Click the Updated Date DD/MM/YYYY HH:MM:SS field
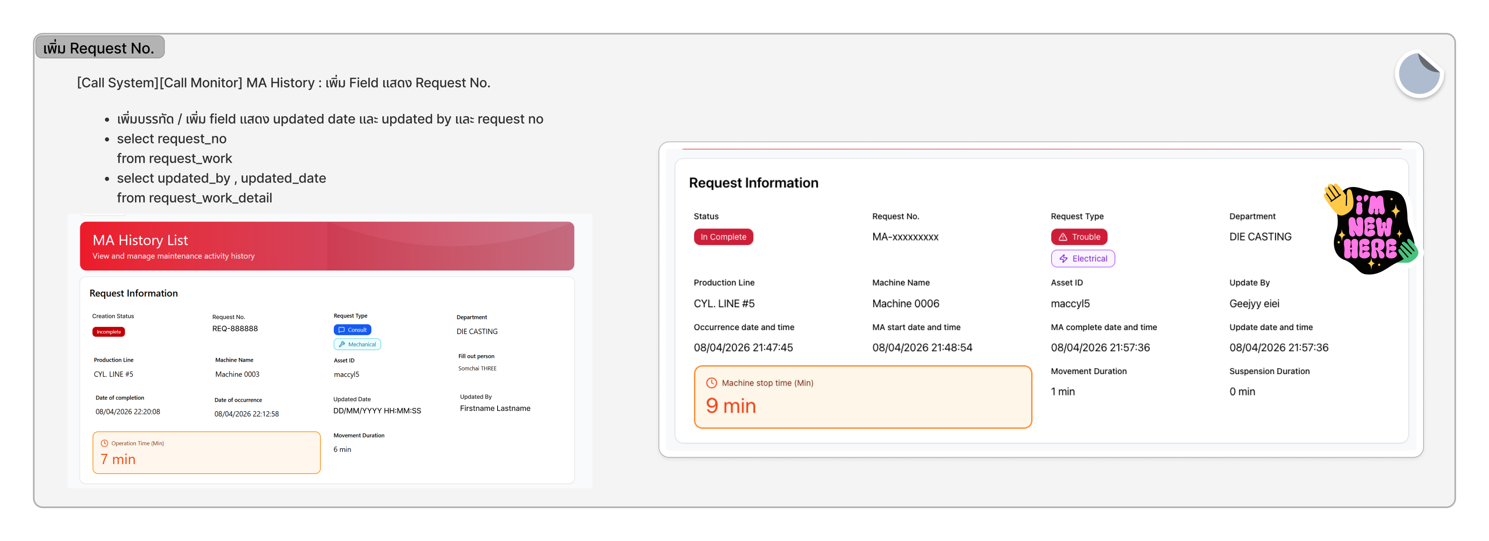 click(377, 411)
